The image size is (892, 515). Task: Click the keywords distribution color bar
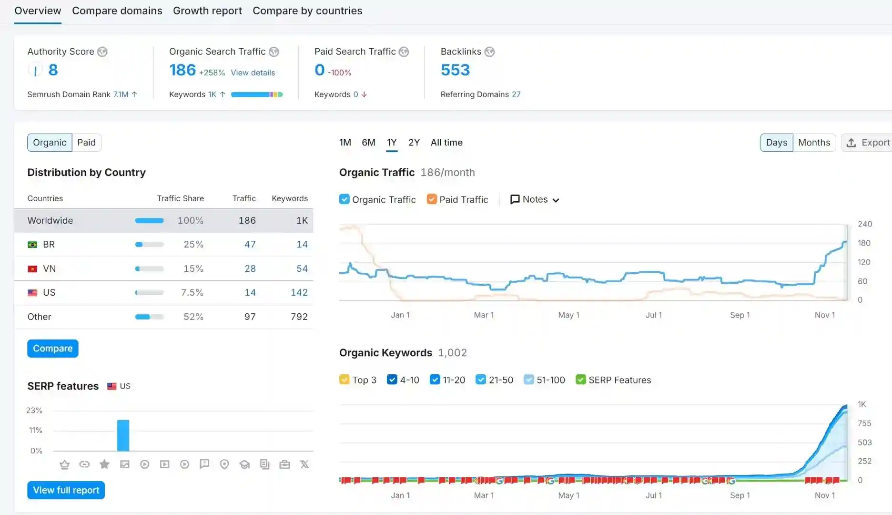coord(256,94)
